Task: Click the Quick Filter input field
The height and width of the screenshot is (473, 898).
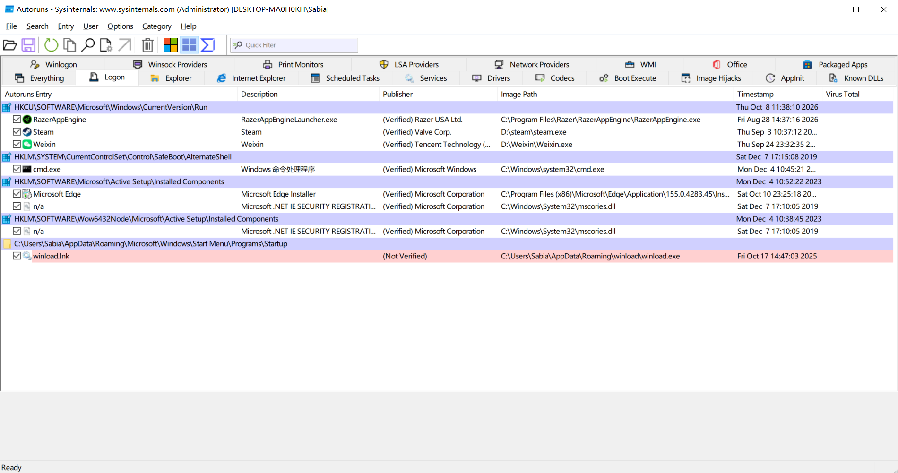Action: pyautogui.click(x=294, y=45)
